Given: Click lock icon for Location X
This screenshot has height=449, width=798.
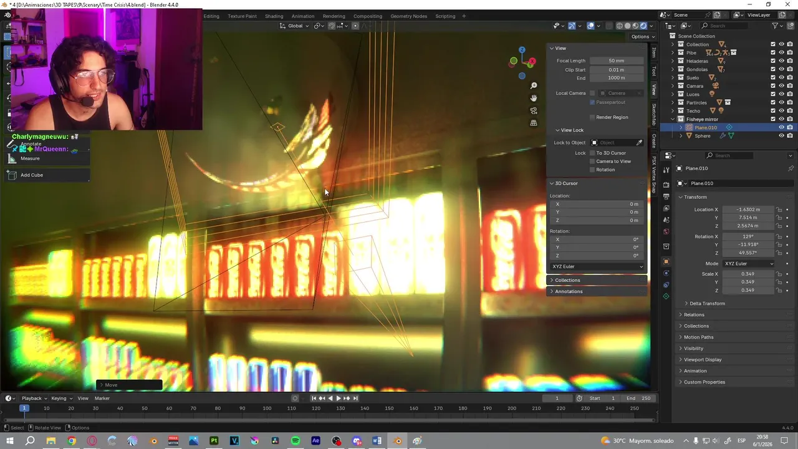Looking at the screenshot, I should [779, 210].
